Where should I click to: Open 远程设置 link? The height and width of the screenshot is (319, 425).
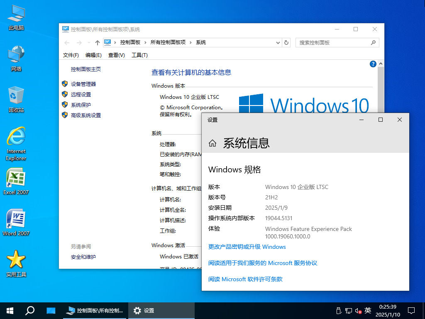81,94
